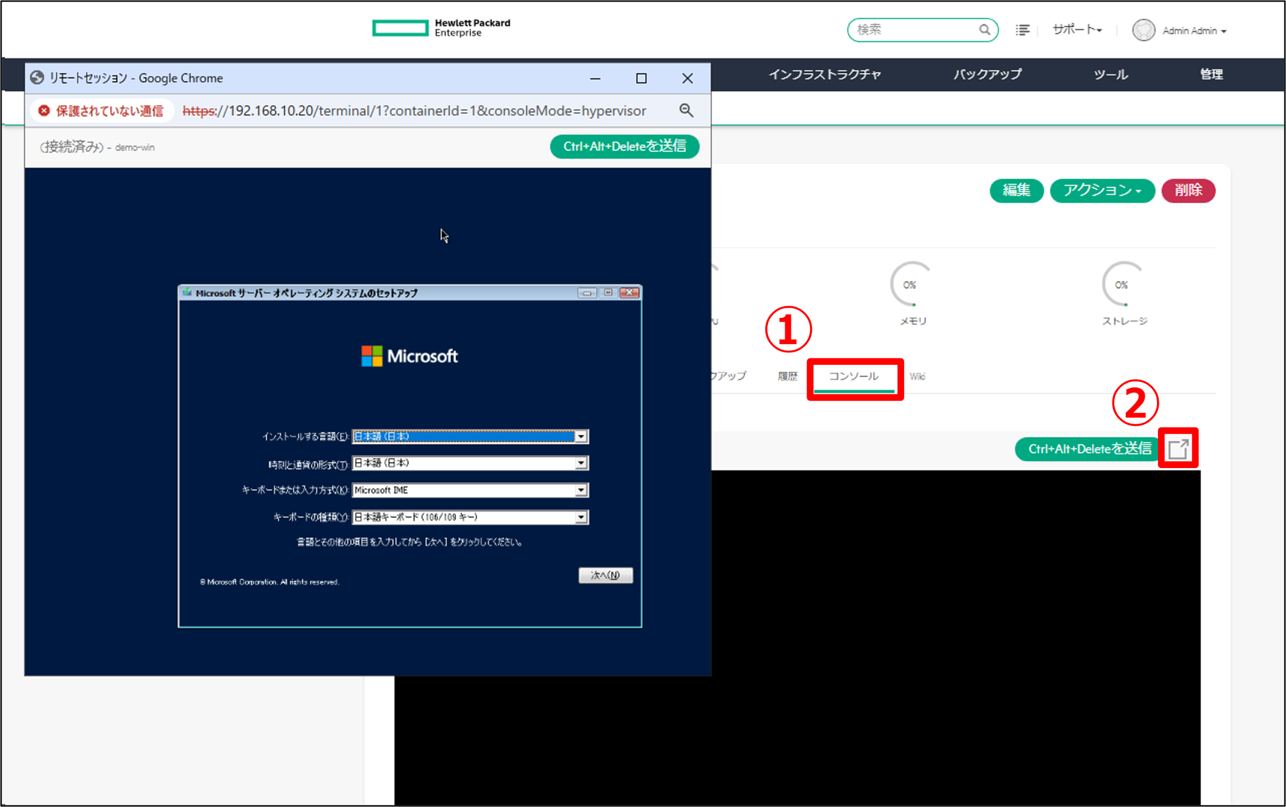1286x807 pixels.
Task: Open the keyboard input method dropdown
Action: (x=581, y=490)
